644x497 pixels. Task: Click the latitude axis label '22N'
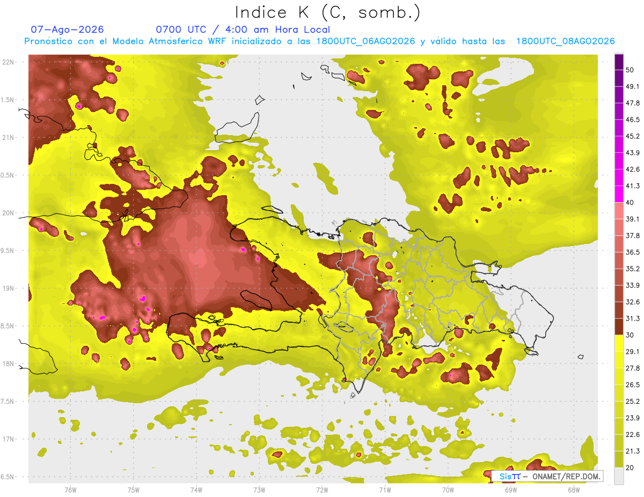pyautogui.click(x=9, y=62)
